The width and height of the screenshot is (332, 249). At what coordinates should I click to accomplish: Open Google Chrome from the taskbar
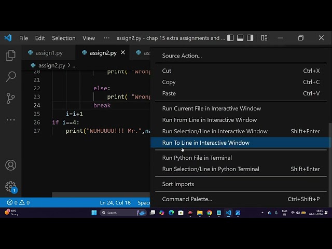(210, 213)
